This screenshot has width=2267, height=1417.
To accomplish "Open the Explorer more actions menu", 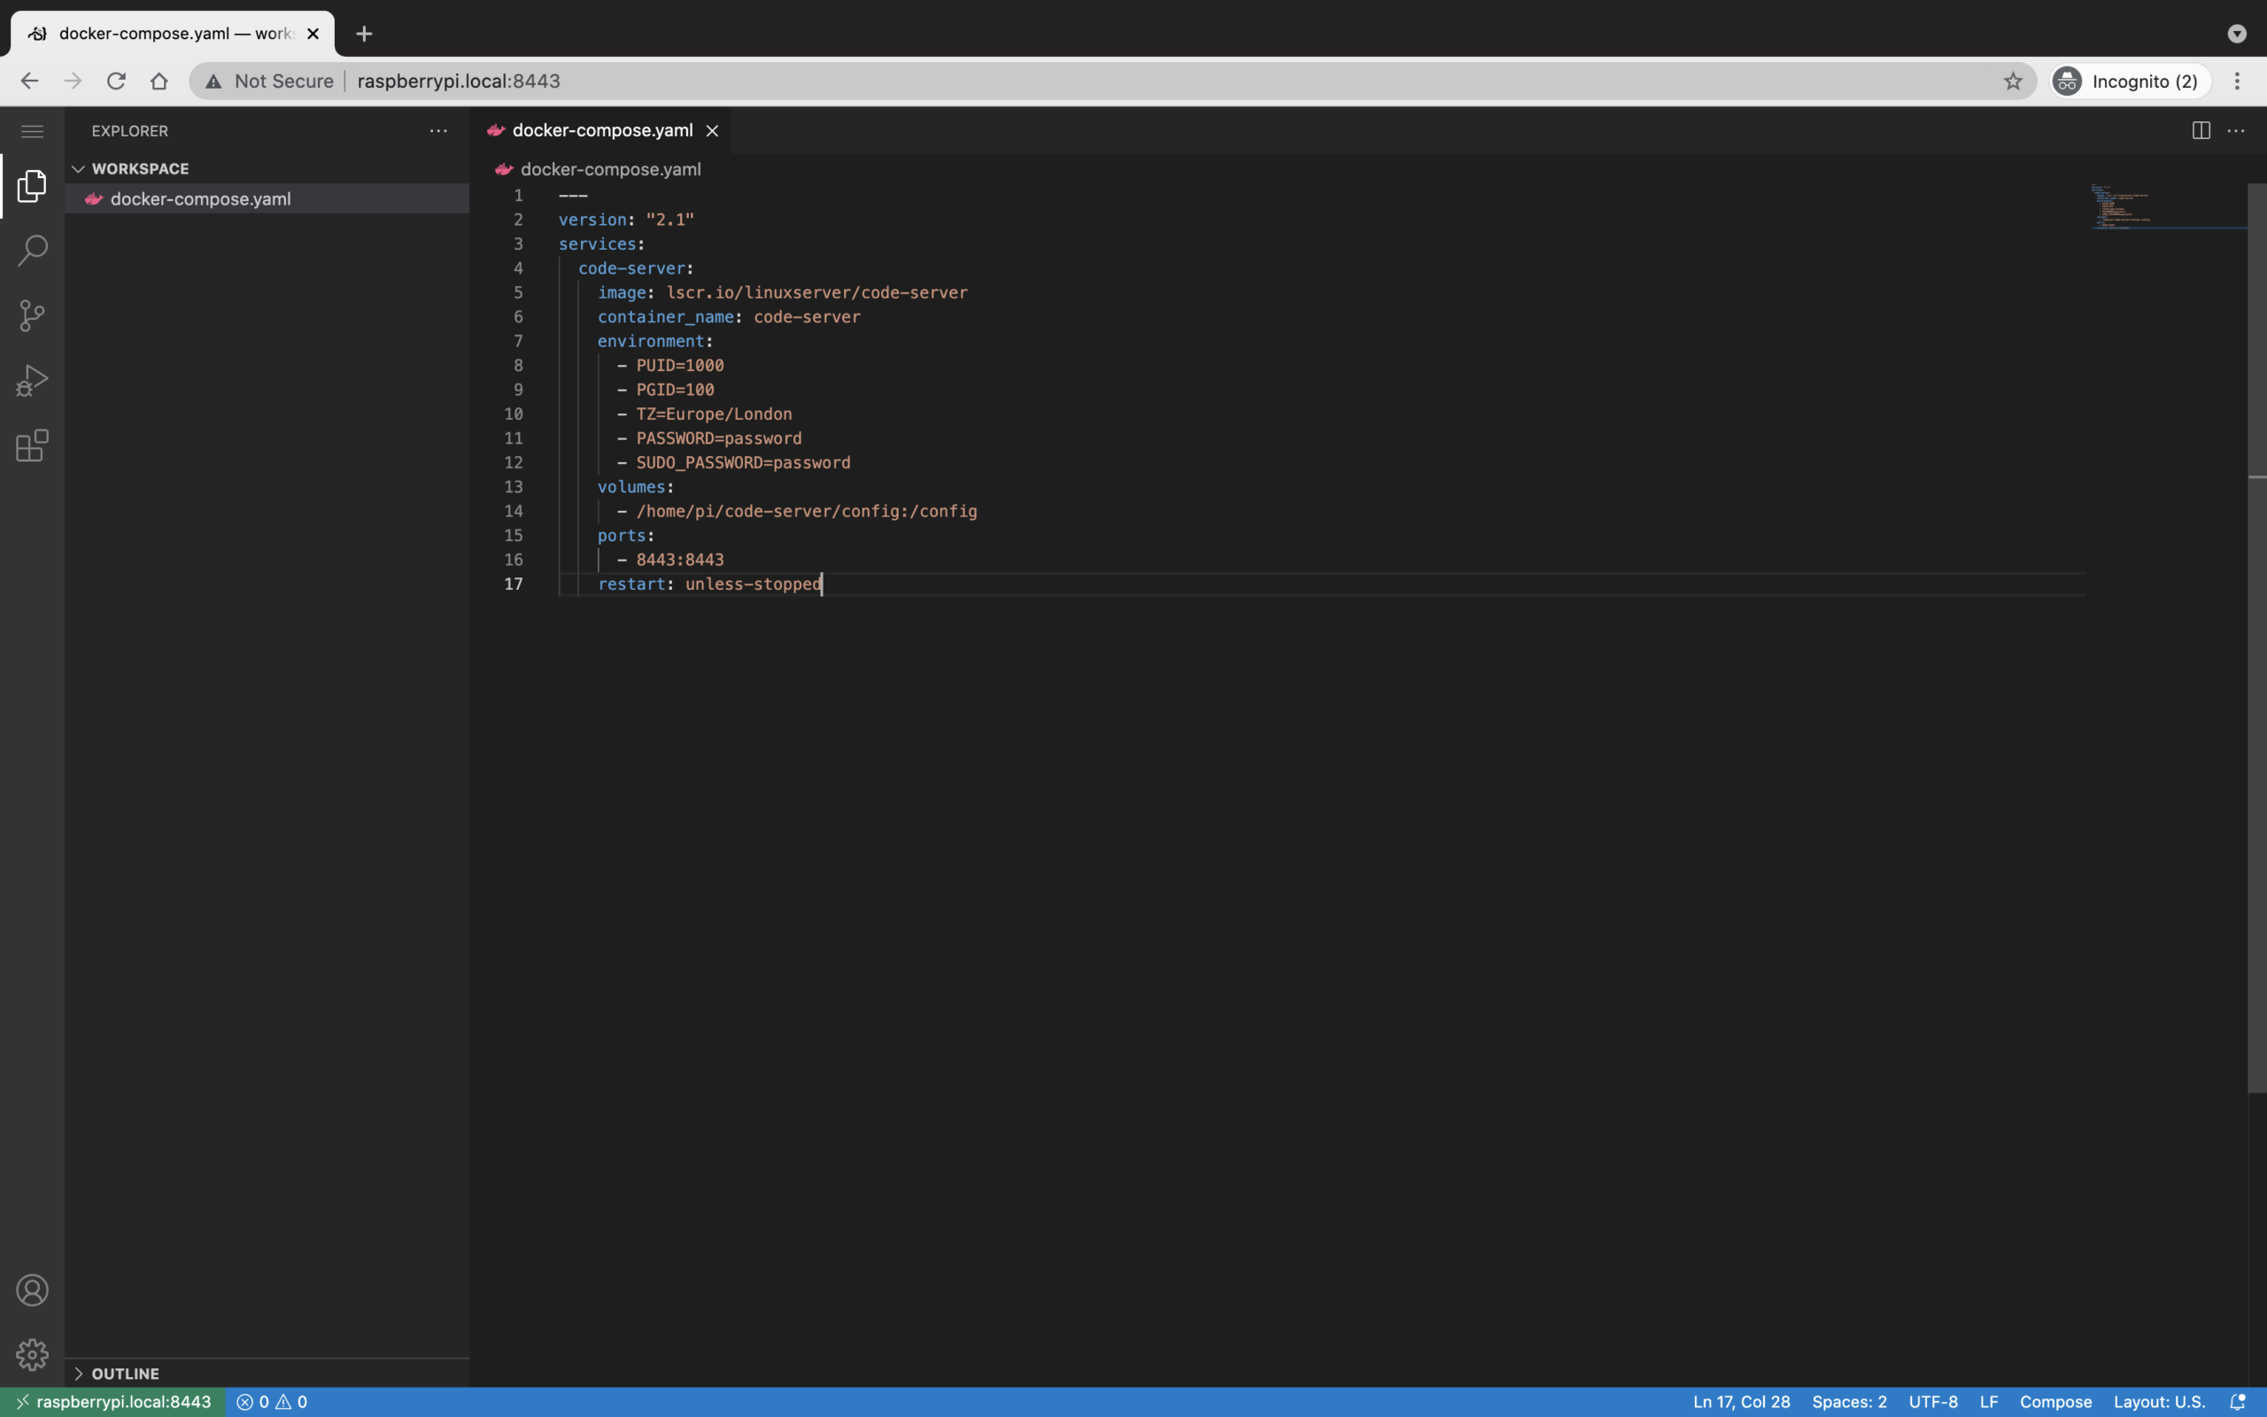I will 437,130.
